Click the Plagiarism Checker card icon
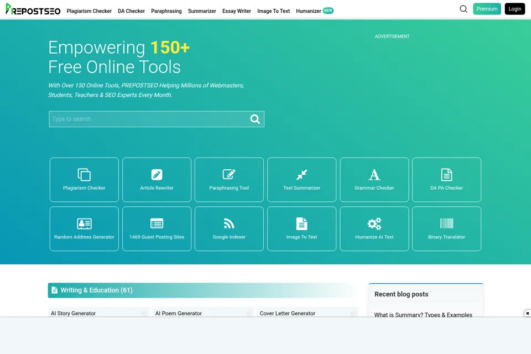Image resolution: width=531 pixels, height=354 pixels. click(84, 174)
